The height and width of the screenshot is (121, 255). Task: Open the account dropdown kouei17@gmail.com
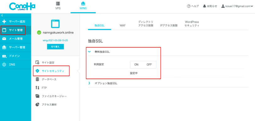[x=237, y=6]
